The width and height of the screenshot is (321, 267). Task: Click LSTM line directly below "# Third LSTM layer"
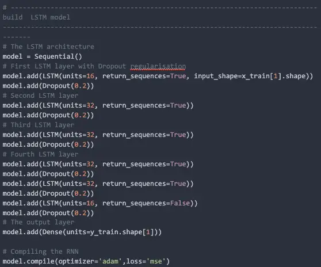(x=98, y=135)
